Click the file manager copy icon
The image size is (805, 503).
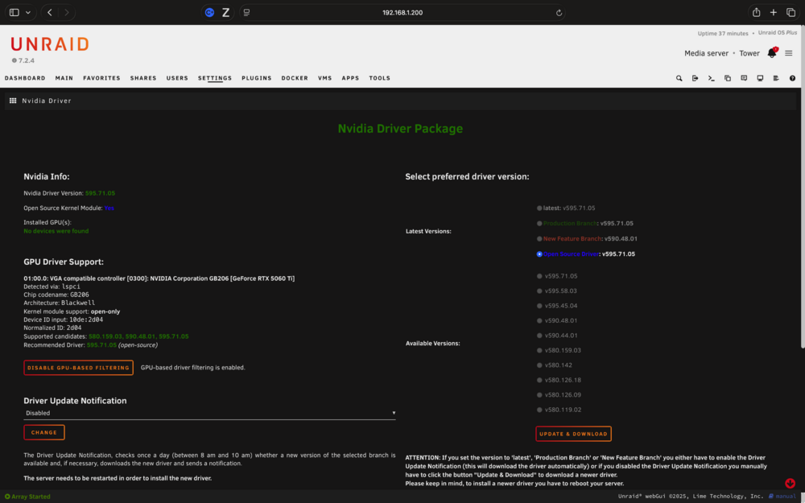(x=728, y=78)
